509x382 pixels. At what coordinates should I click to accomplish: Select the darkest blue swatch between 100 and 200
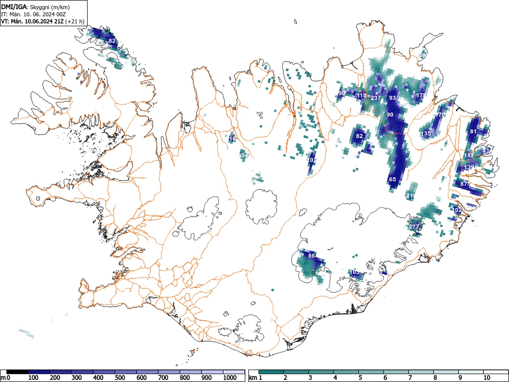pyautogui.click(x=39, y=372)
